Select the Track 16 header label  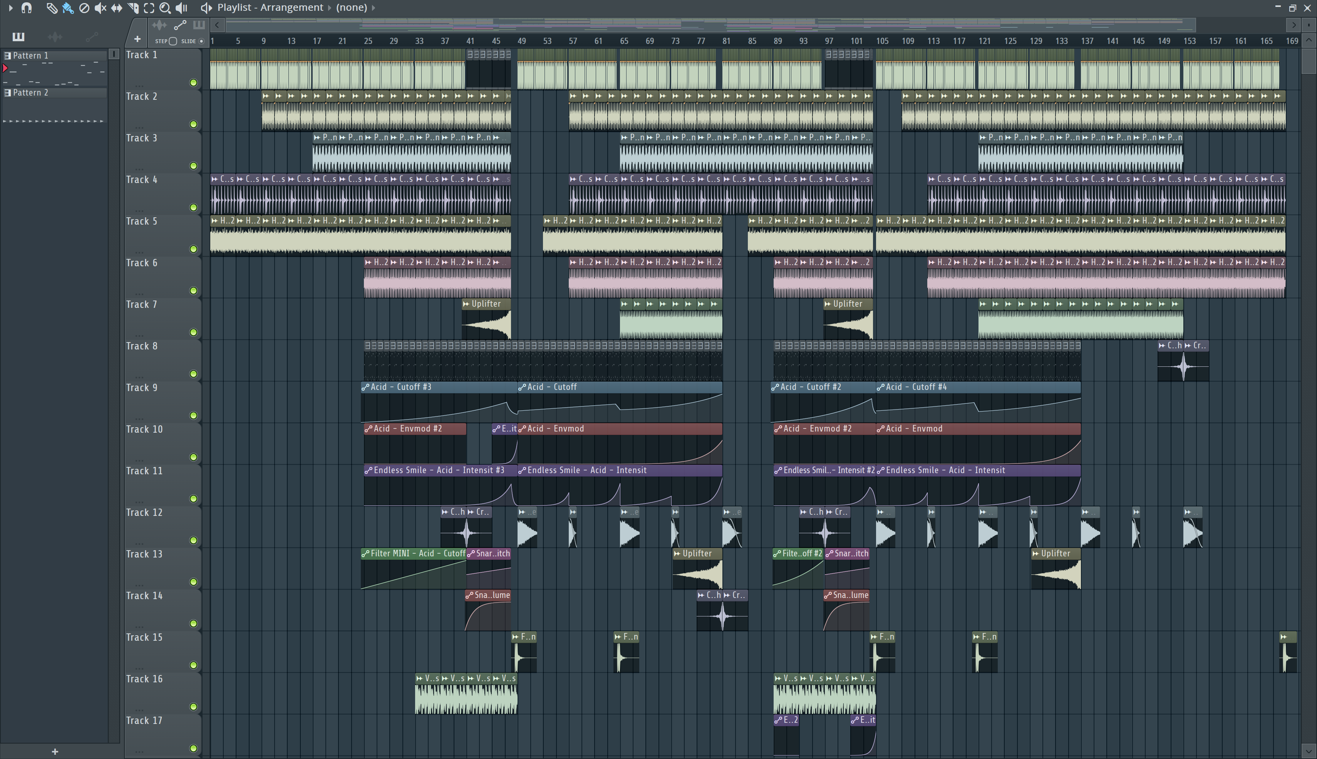coord(144,679)
